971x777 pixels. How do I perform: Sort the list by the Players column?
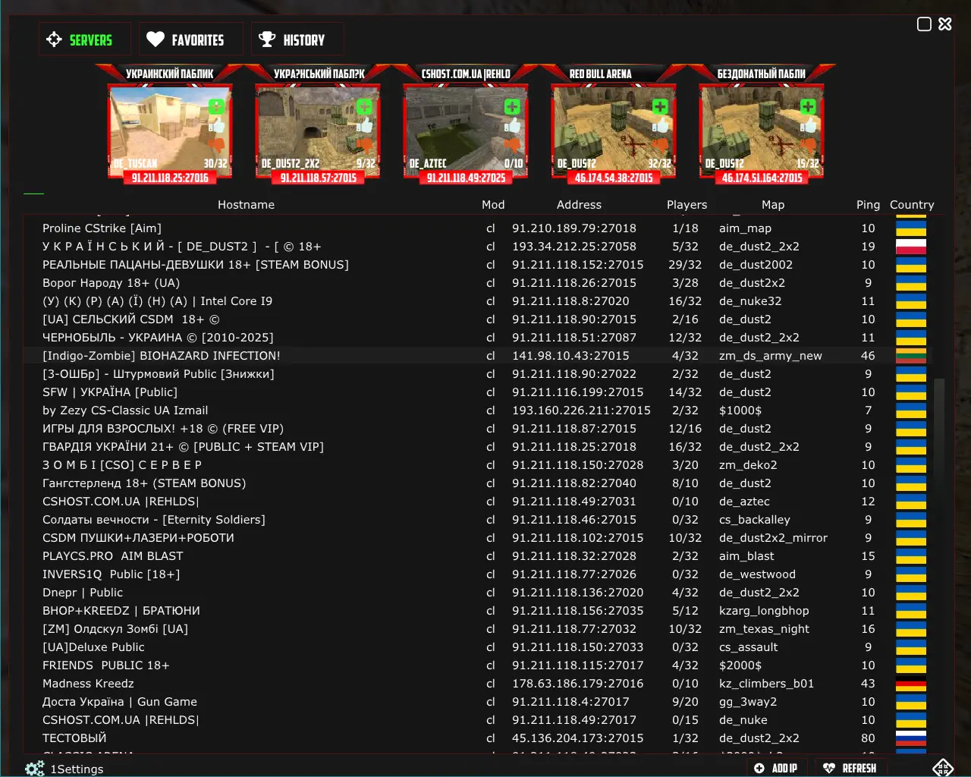(x=687, y=205)
